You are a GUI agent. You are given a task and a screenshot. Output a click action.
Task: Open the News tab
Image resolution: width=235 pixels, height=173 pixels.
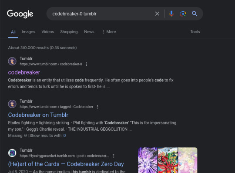[89, 32]
